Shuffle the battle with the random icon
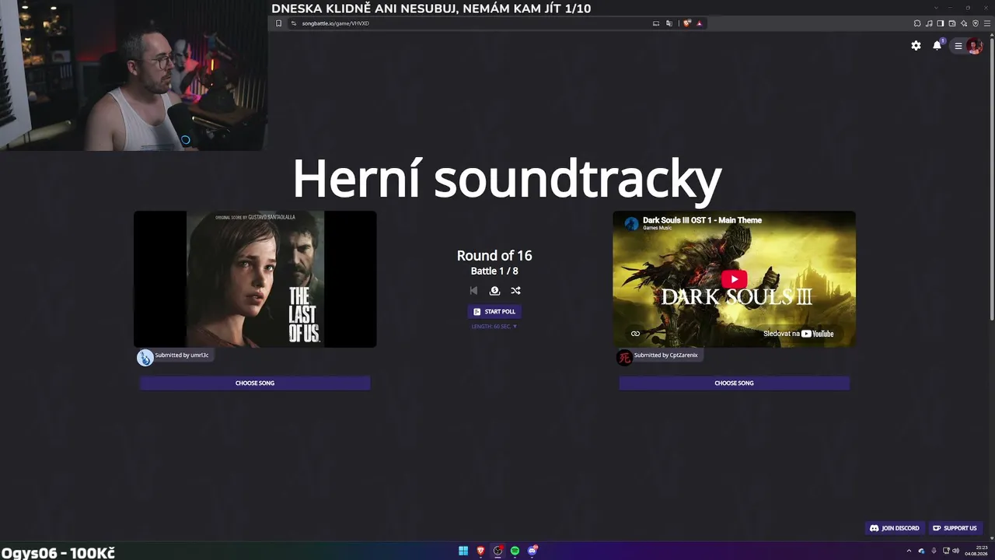This screenshot has height=560, width=995. [x=515, y=290]
